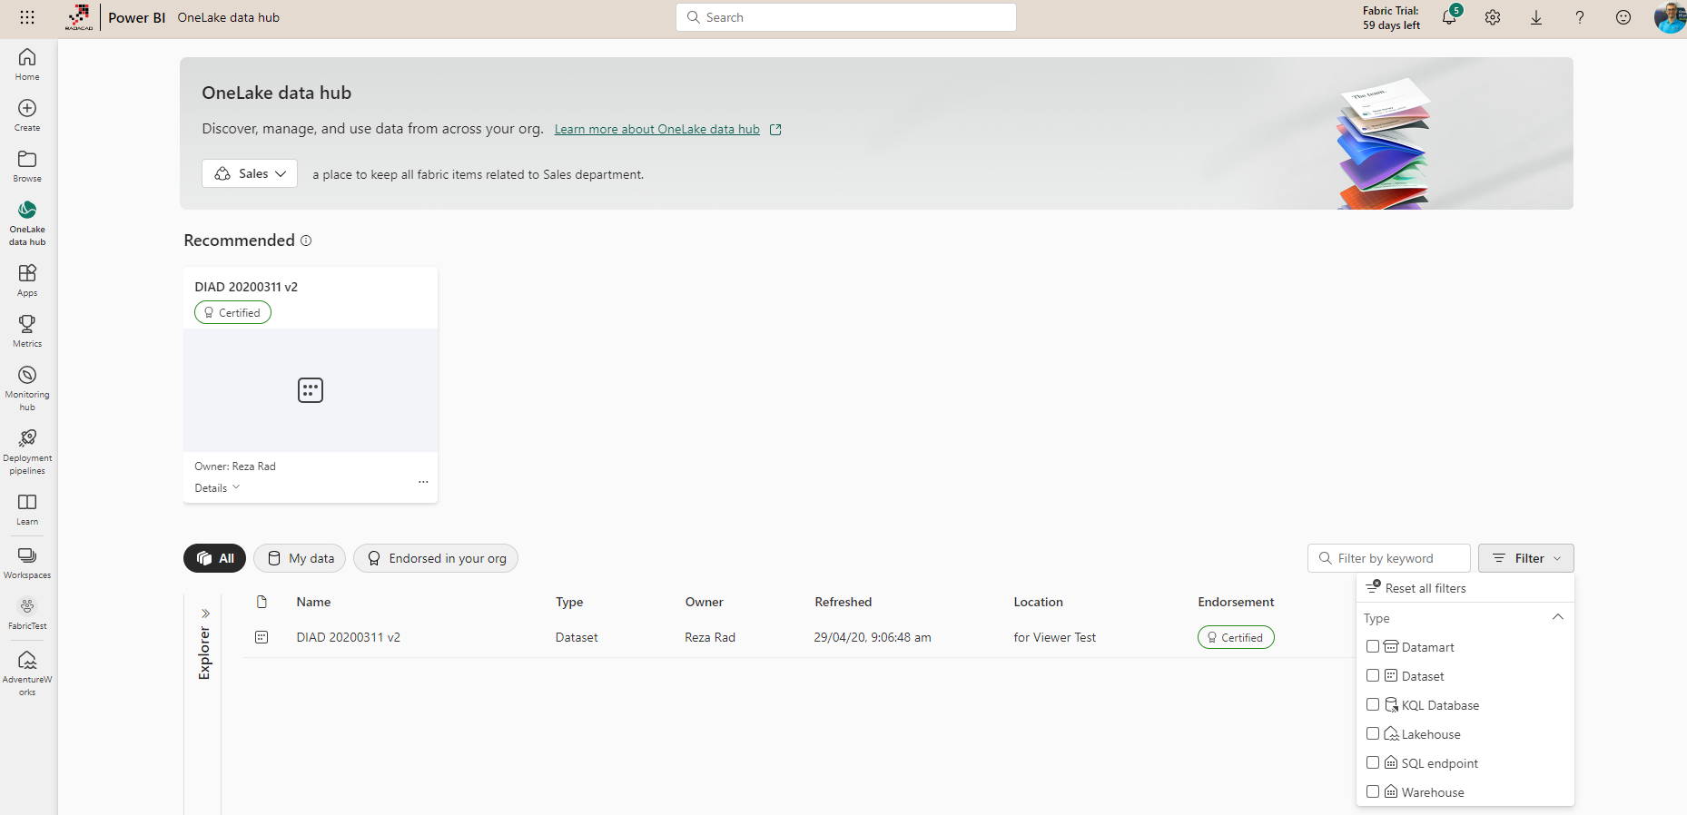Open the Sales domain dropdown
The height and width of the screenshot is (815, 1687).
250,173
